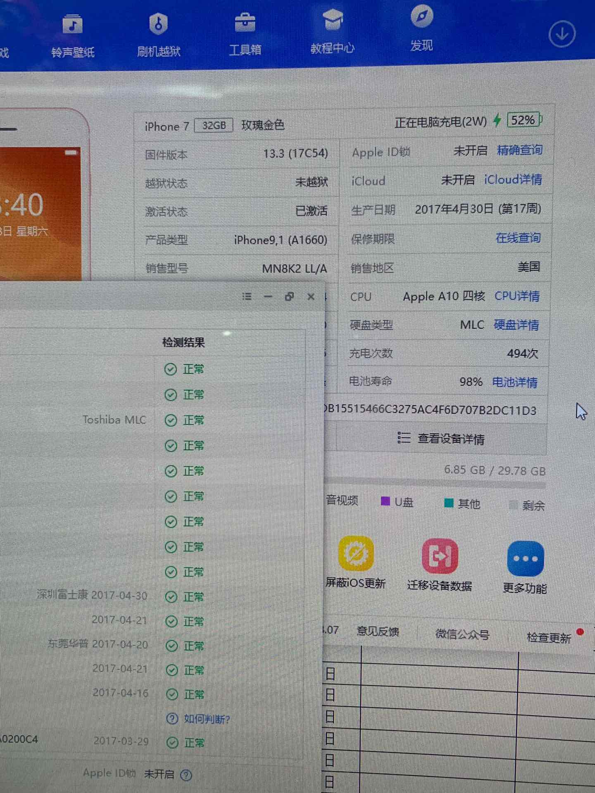This screenshot has height=793, width=595.
Task: Select product type iPhone9,1 (A1660)
Action: coord(281,240)
